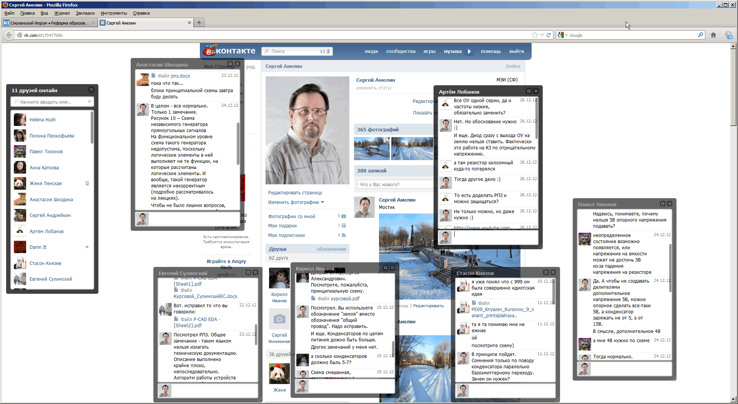Switch to Смоленский Форум tab
The width and height of the screenshot is (738, 404).
(49, 23)
